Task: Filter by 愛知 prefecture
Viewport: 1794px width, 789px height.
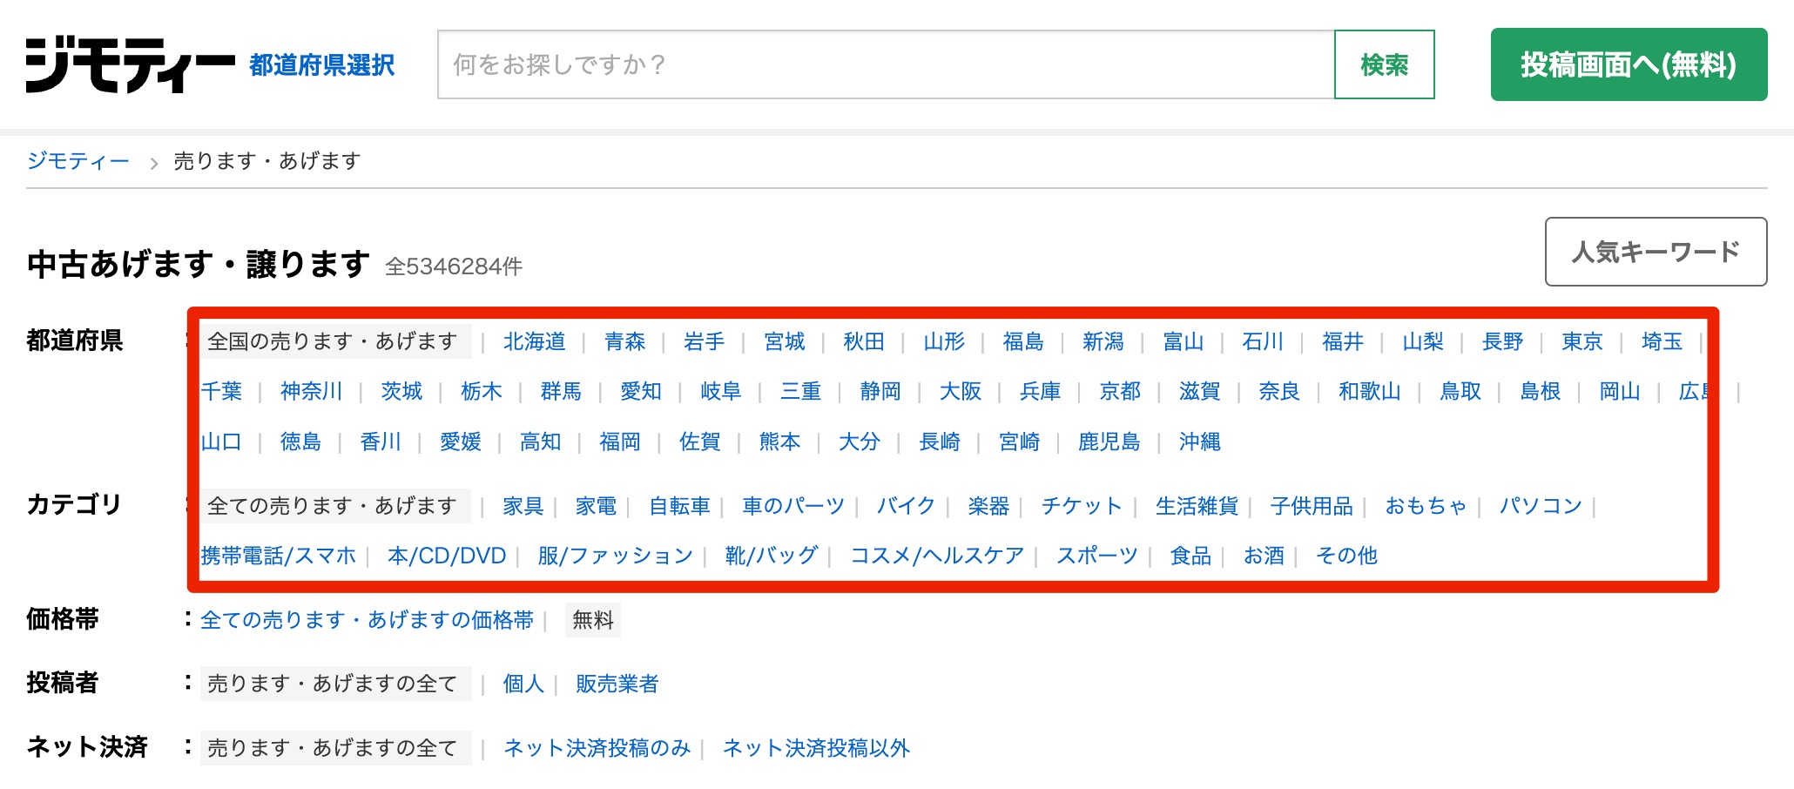Action: pos(641,392)
